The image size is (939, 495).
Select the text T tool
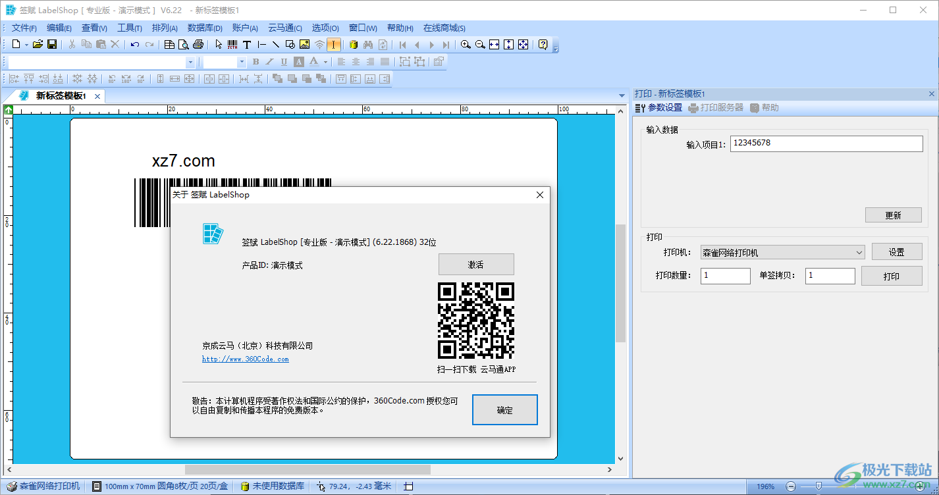[247, 45]
